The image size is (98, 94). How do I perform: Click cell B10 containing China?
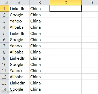tap(40, 64)
